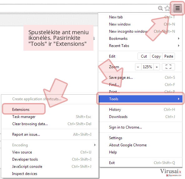Toggle fullscreen mode icon next to zoom
This screenshot has width=185, height=179.
tap(168, 67)
